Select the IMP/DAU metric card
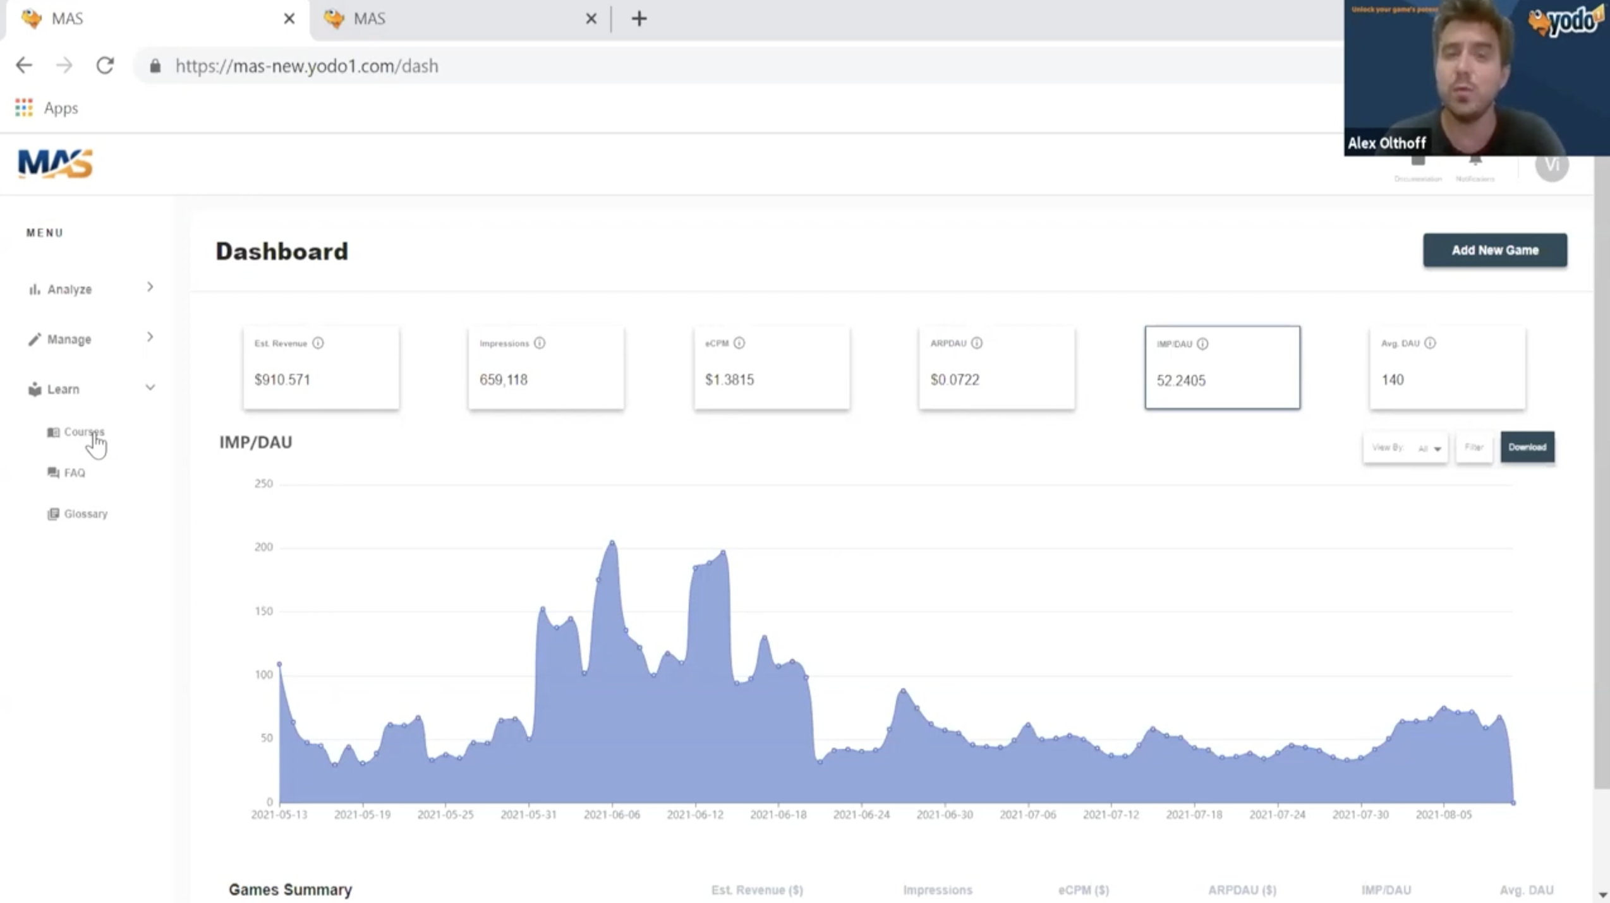The image size is (1610, 903). (1222, 368)
